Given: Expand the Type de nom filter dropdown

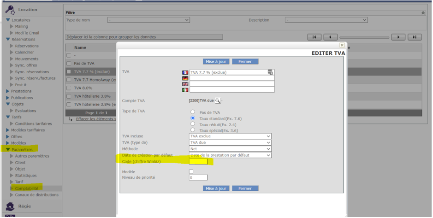Looking at the screenshot, I should tap(148, 20).
